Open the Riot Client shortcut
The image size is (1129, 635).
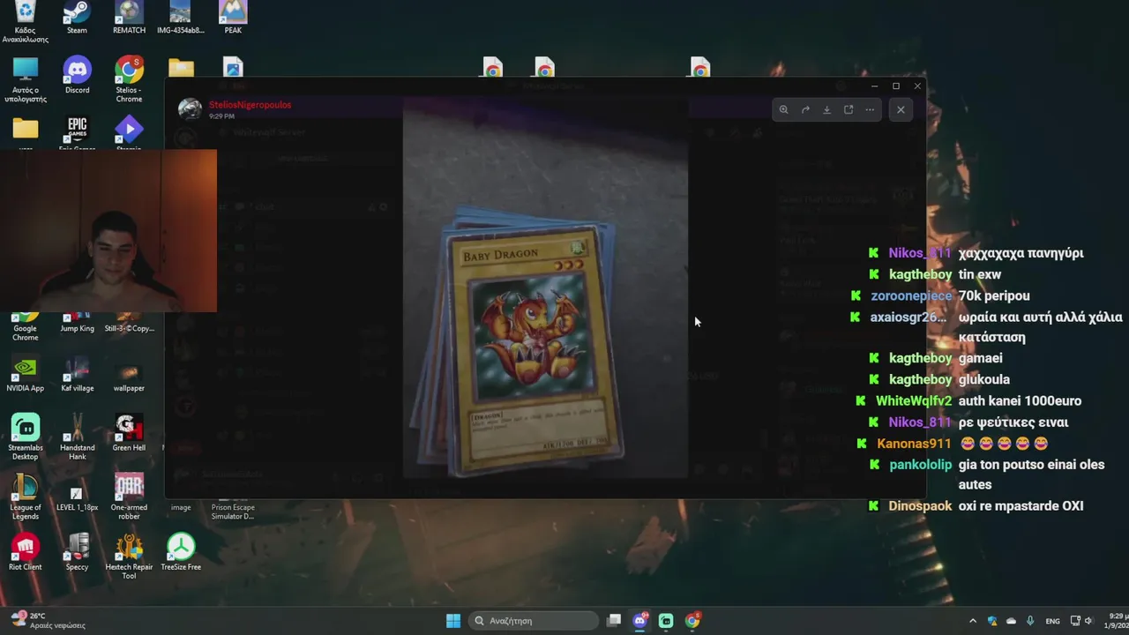point(26,553)
